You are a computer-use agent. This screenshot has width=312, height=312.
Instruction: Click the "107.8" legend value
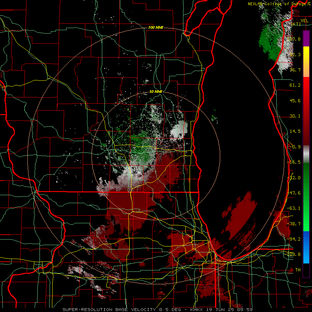[x=294, y=39]
